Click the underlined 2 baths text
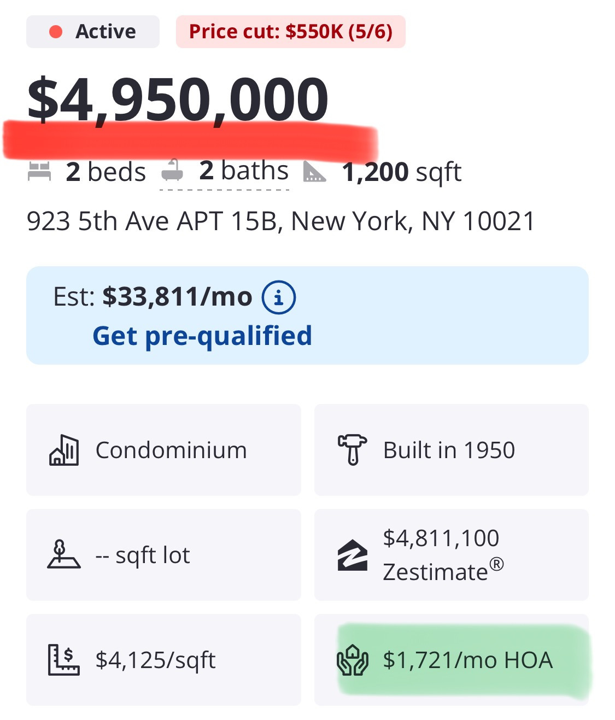615x720 pixels. click(243, 171)
